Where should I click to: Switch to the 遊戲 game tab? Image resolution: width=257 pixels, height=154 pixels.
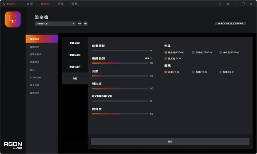(74, 4)
